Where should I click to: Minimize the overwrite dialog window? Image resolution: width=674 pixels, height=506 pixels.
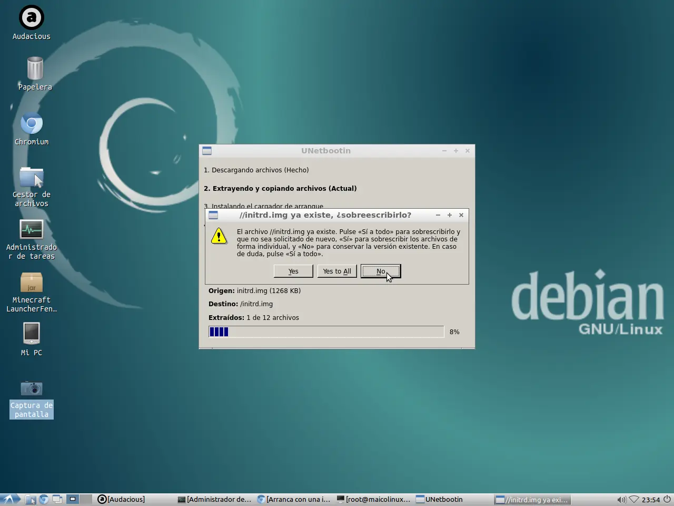coord(438,215)
